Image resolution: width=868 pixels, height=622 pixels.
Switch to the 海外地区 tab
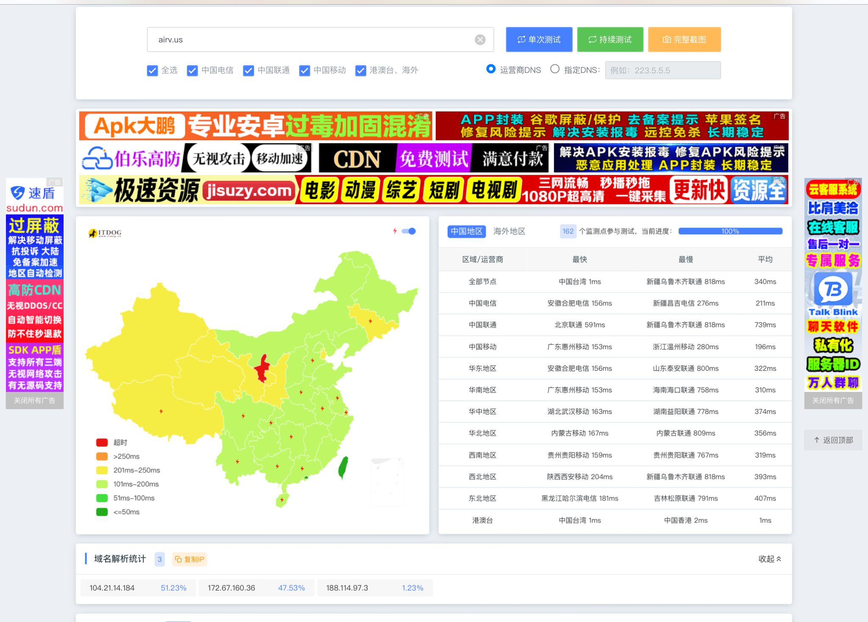click(509, 231)
